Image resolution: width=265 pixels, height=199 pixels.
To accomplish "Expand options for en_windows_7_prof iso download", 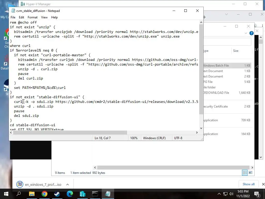I will pyautogui.click(x=68, y=184).
